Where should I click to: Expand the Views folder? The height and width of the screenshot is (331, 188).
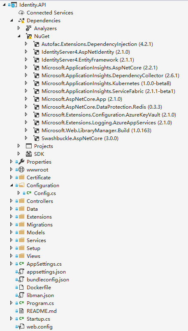click(12, 256)
